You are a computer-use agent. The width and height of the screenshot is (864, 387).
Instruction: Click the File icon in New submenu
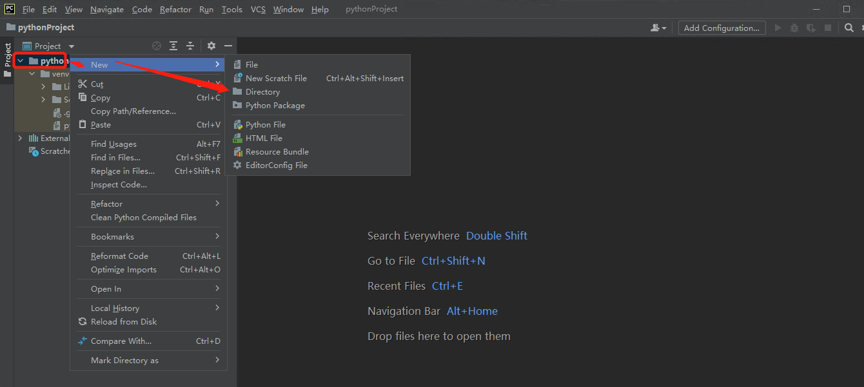tap(237, 64)
